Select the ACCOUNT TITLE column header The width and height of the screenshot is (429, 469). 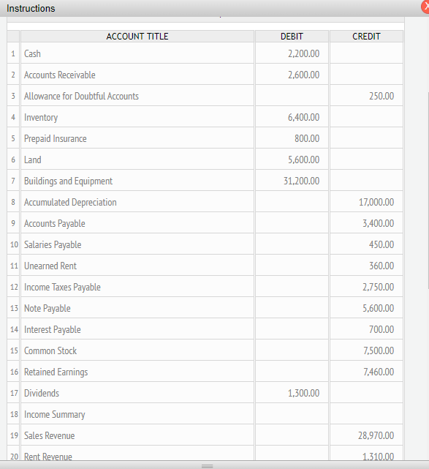pyautogui.click(x=137, y=36)
